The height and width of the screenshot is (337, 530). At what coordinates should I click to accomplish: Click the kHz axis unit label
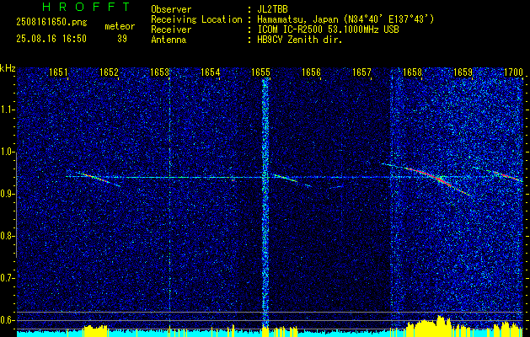[8, 68]
